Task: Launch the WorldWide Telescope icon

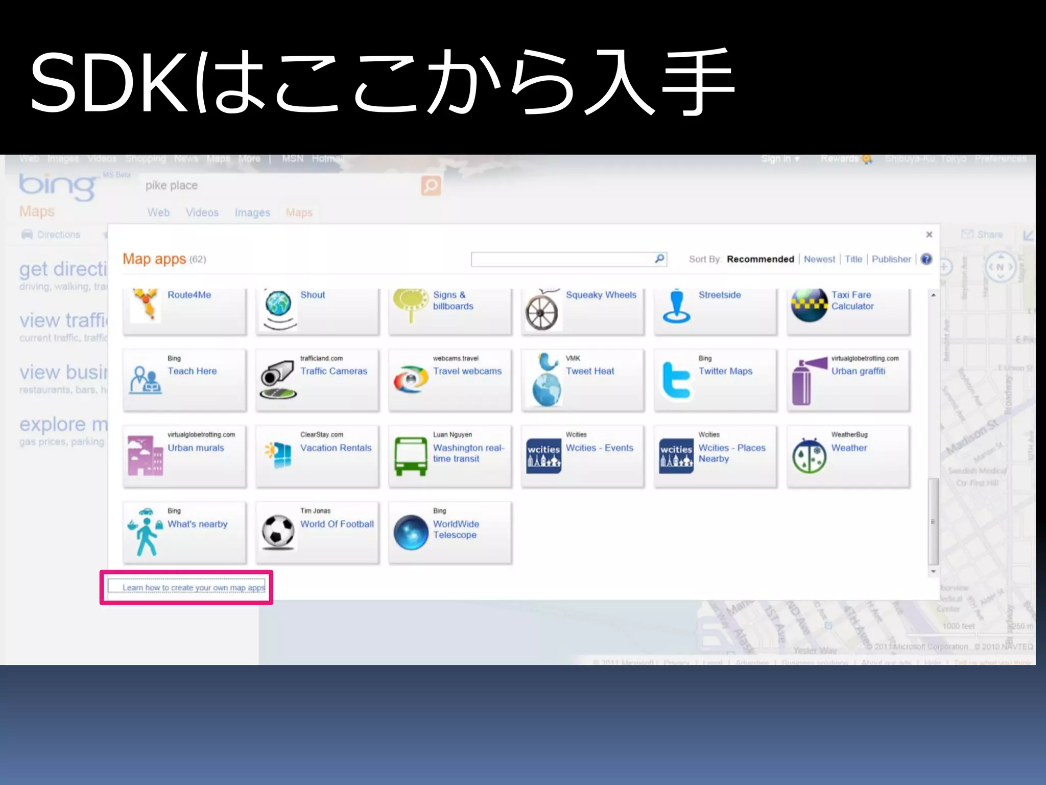Action: click(411, 532)
